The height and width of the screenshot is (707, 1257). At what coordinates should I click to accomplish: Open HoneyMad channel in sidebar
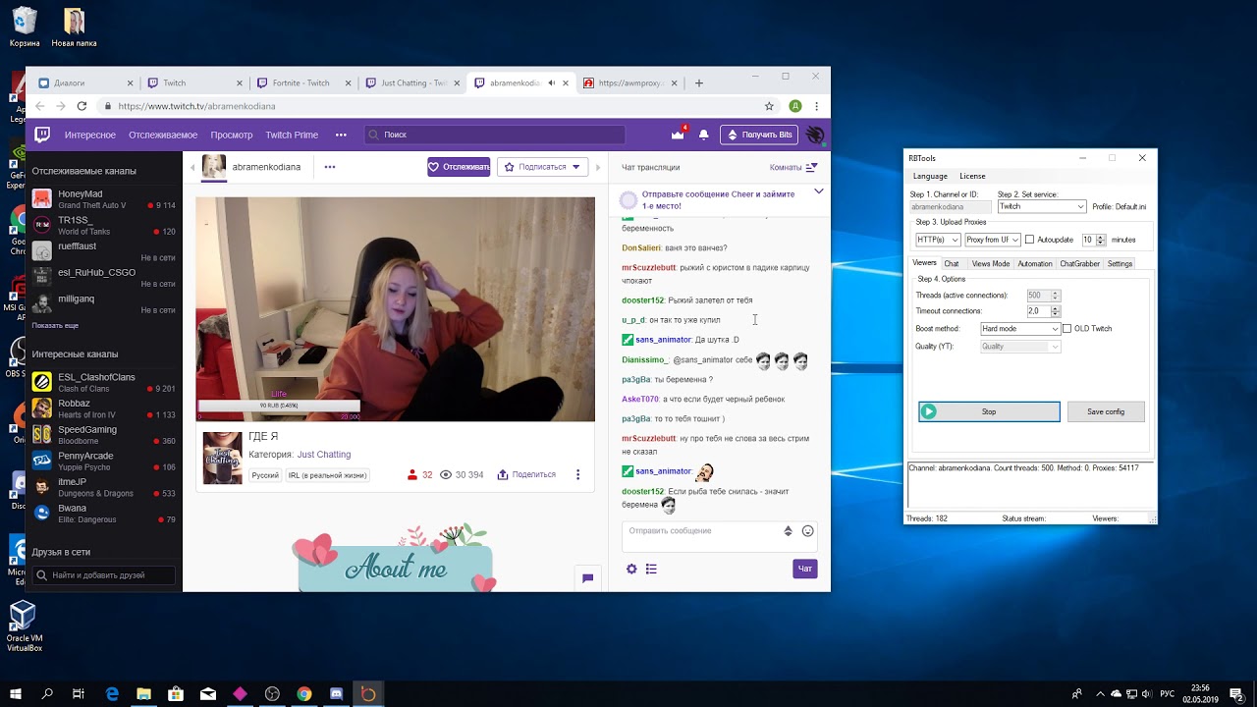pos(104,199)
